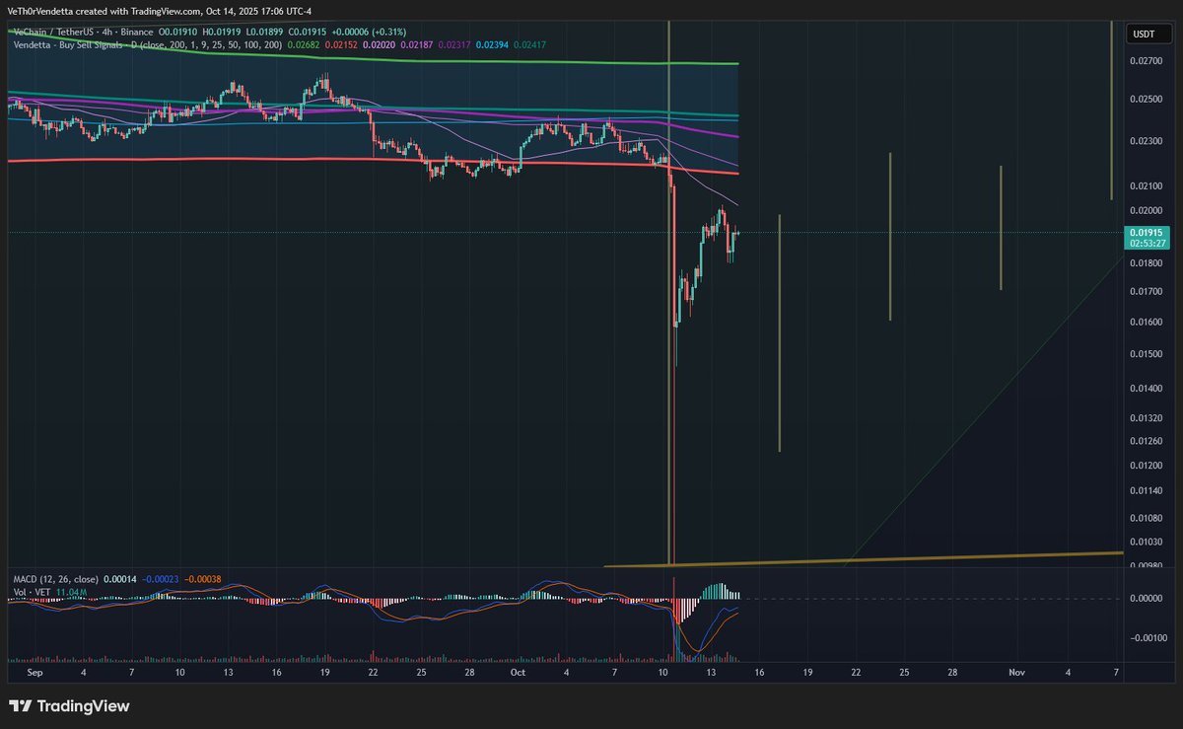This screenshot has width=1183, height=729.
Task: Click the 0.01200 price axis label
Action: coord(1146,465)
